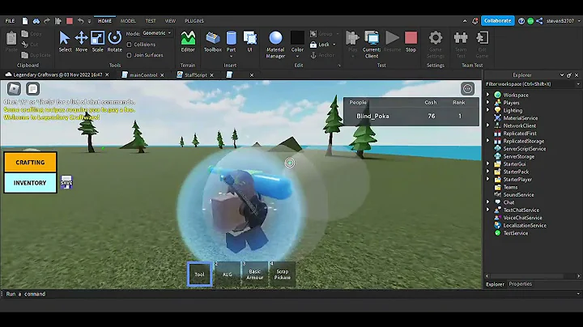Open the Terrain Editor
Viewport: 583px width, 327px height.
pyautogui.click(x=188, y=41)
